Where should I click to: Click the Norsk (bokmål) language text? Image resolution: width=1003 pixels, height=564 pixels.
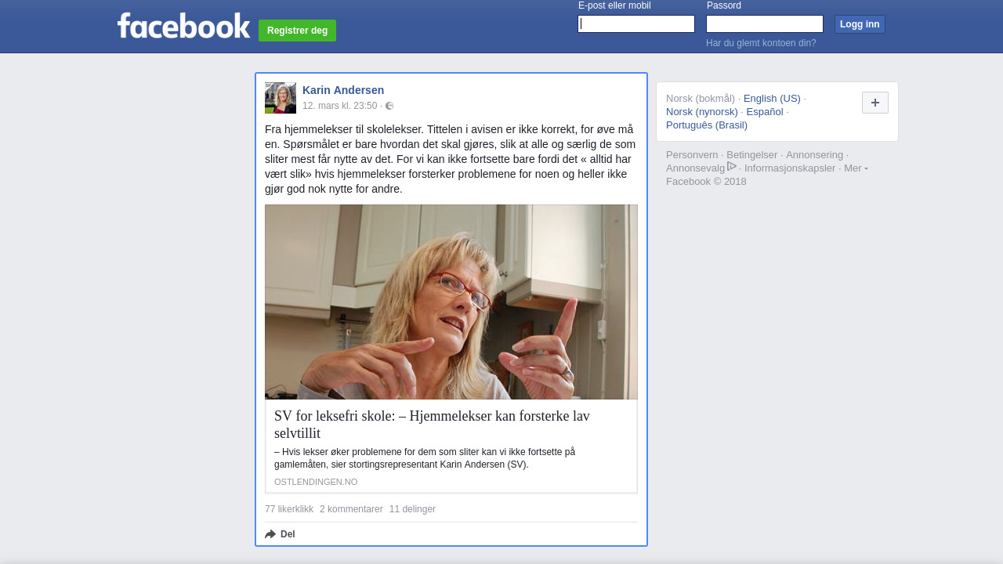(x=701, y=98)
